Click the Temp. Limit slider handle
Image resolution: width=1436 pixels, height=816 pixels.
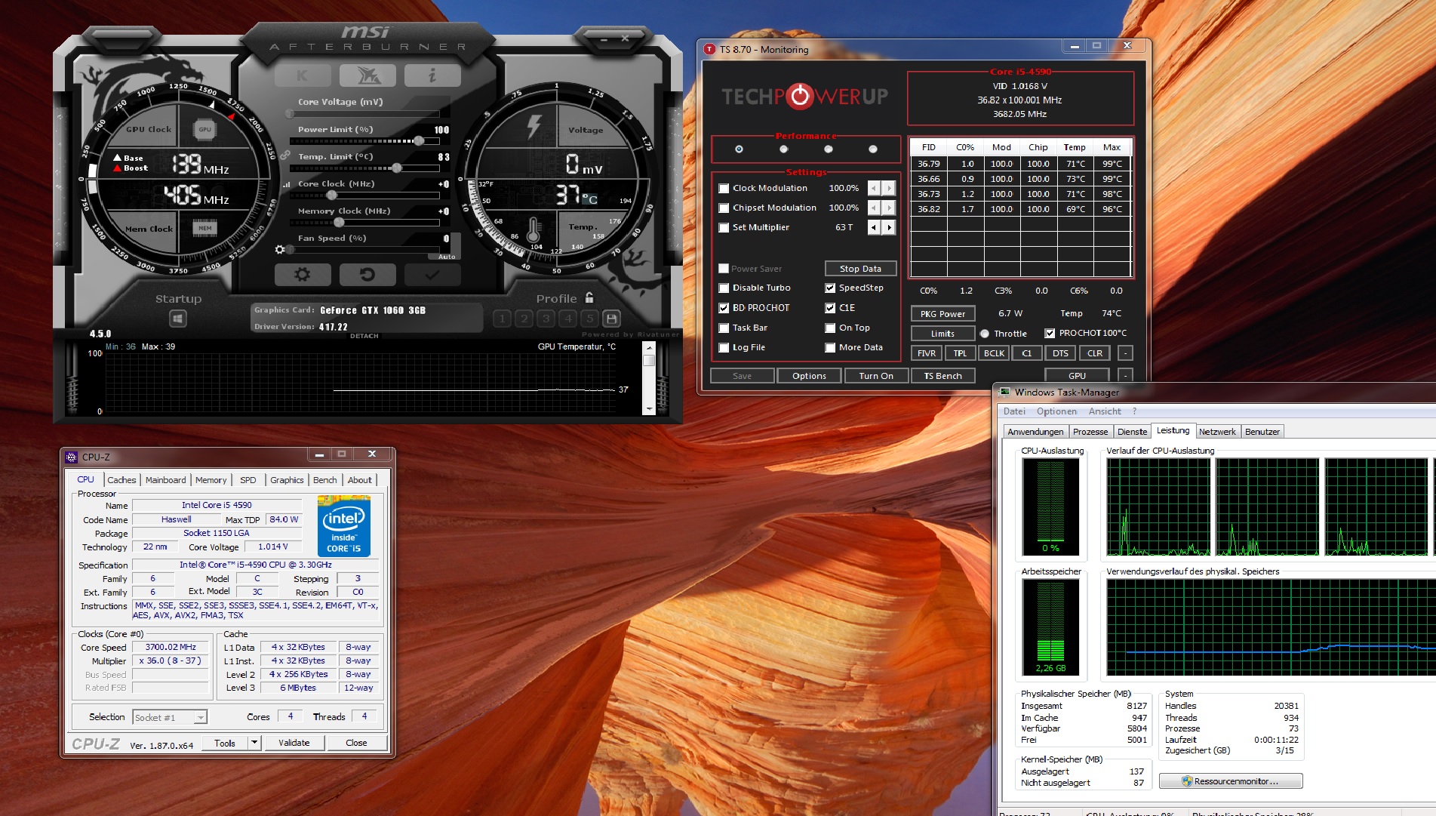[x=397, y=168]
